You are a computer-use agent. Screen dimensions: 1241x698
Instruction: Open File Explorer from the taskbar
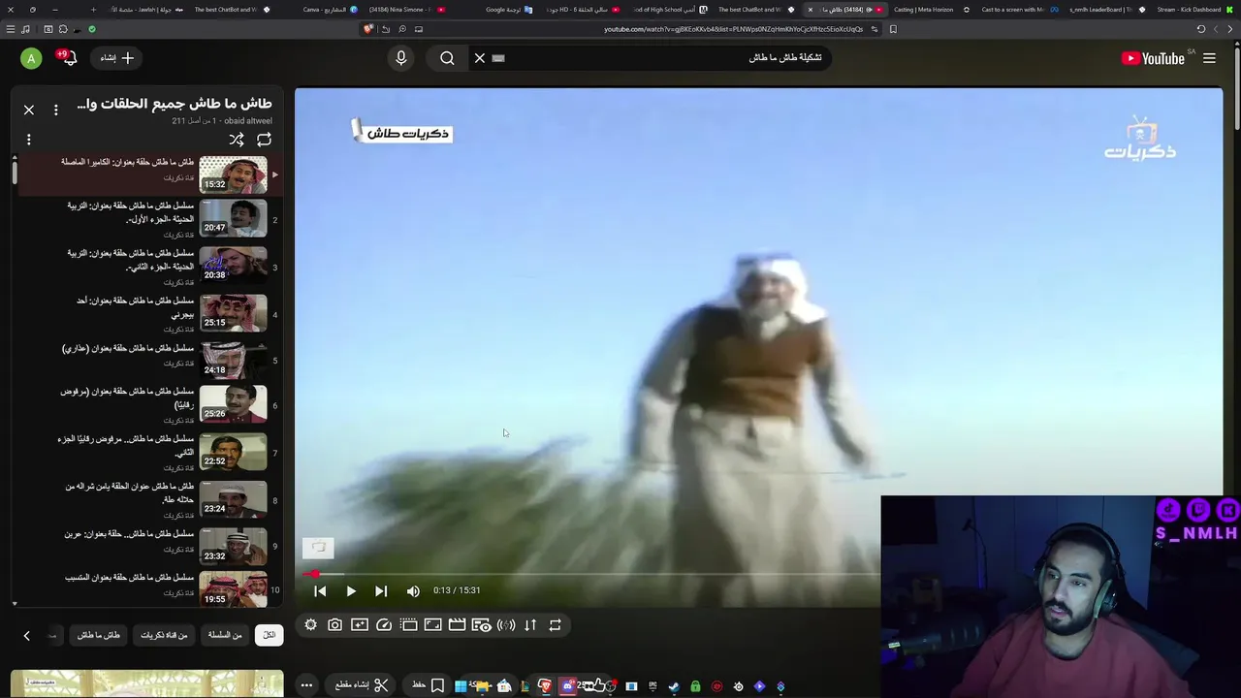[482, 686]
